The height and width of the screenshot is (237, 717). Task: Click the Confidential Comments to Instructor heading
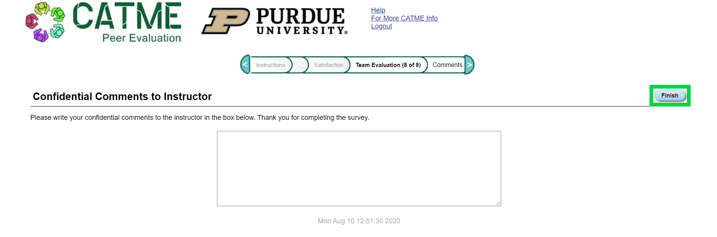(122, 97)
